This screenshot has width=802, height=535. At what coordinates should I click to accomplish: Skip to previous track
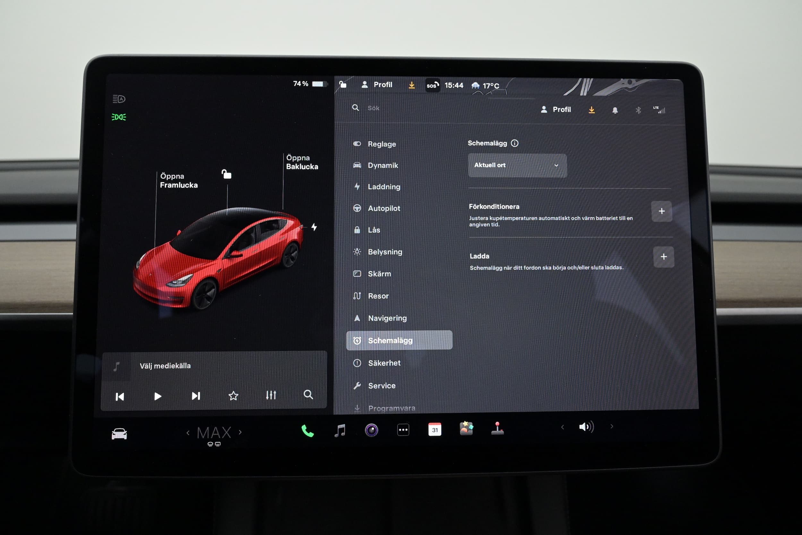tap(120, 396)
